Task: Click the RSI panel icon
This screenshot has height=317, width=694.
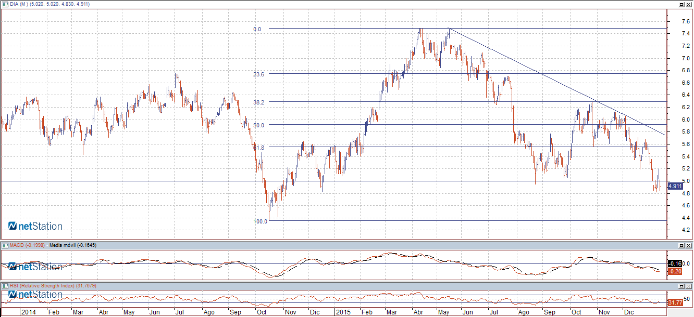Action: pyautogui.click(x=5, y=286)
